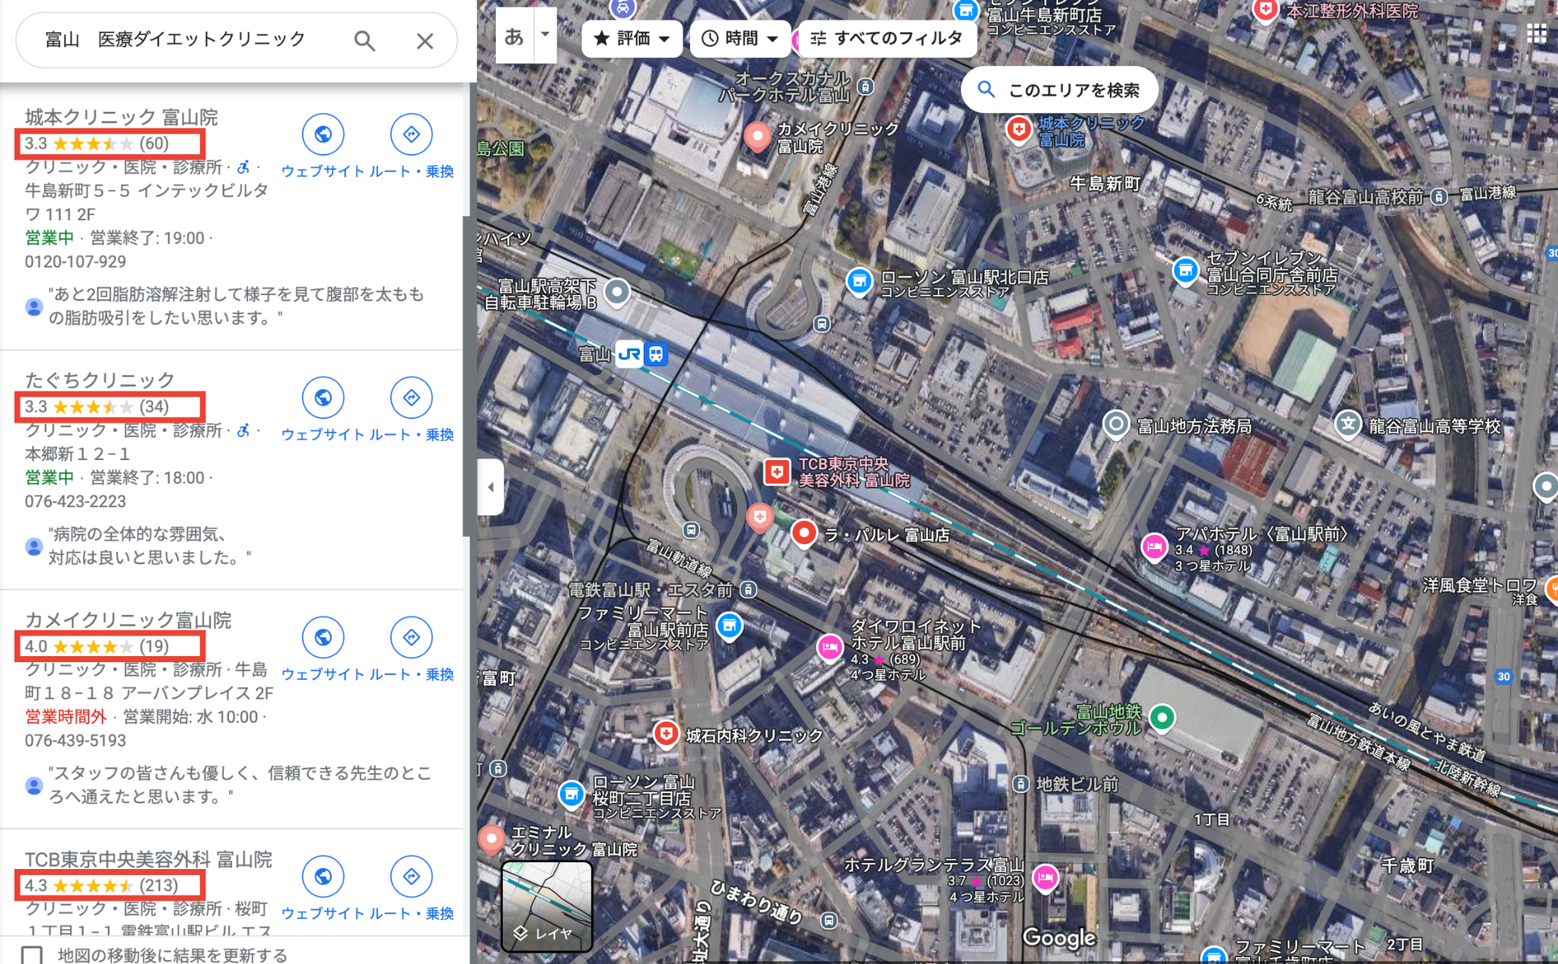Click the 龍谷富山高校前 tram stop icon

(x=1439, y=197)
